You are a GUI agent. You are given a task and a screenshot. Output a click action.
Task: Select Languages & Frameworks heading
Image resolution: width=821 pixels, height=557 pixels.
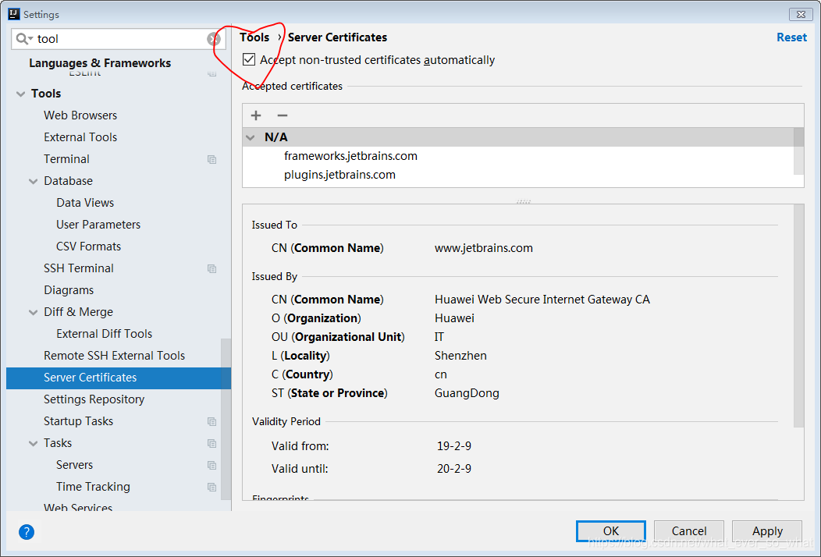point(99,63)
